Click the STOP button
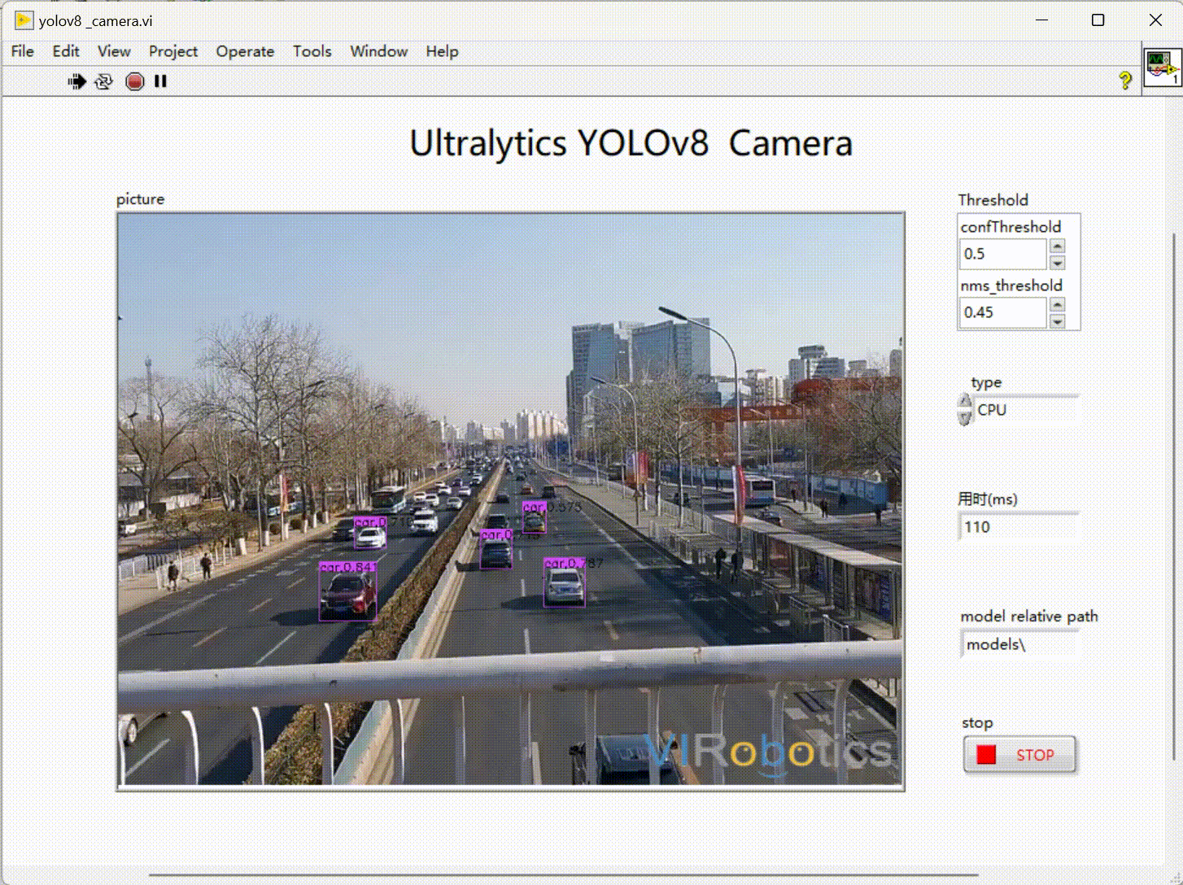The width and height of the screenshot is (1183, 885). click(x=1019, y=755)
